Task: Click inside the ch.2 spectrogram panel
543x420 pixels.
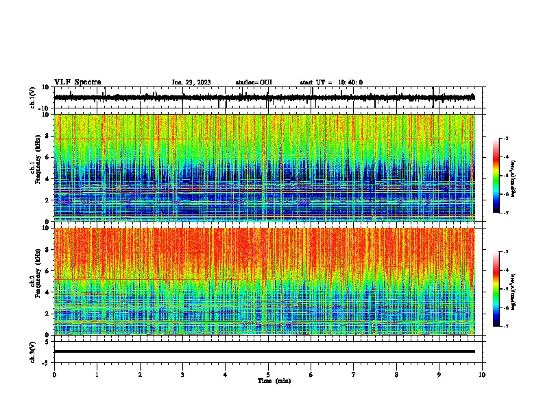Action: tap(265, 281)
